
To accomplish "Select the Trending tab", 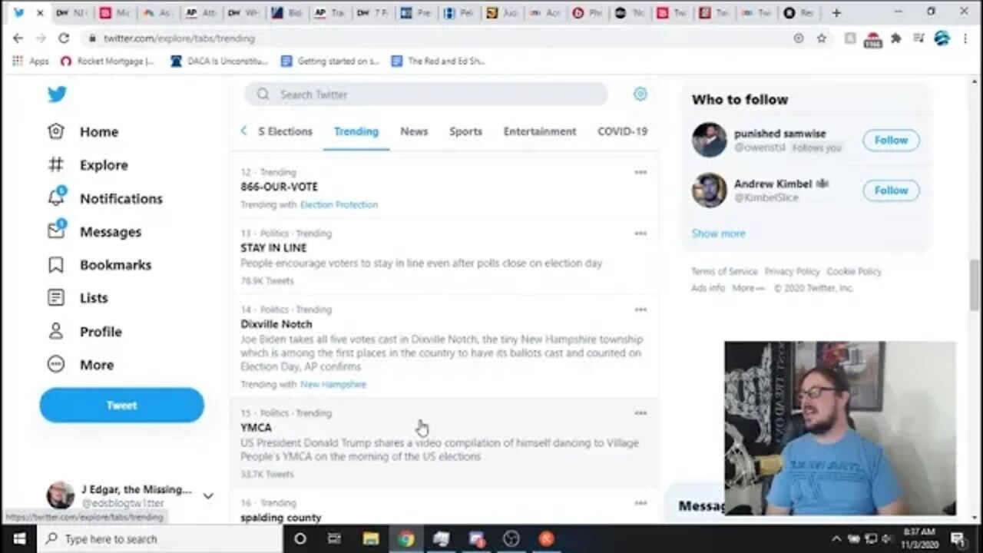I will (x=356, y=131).
